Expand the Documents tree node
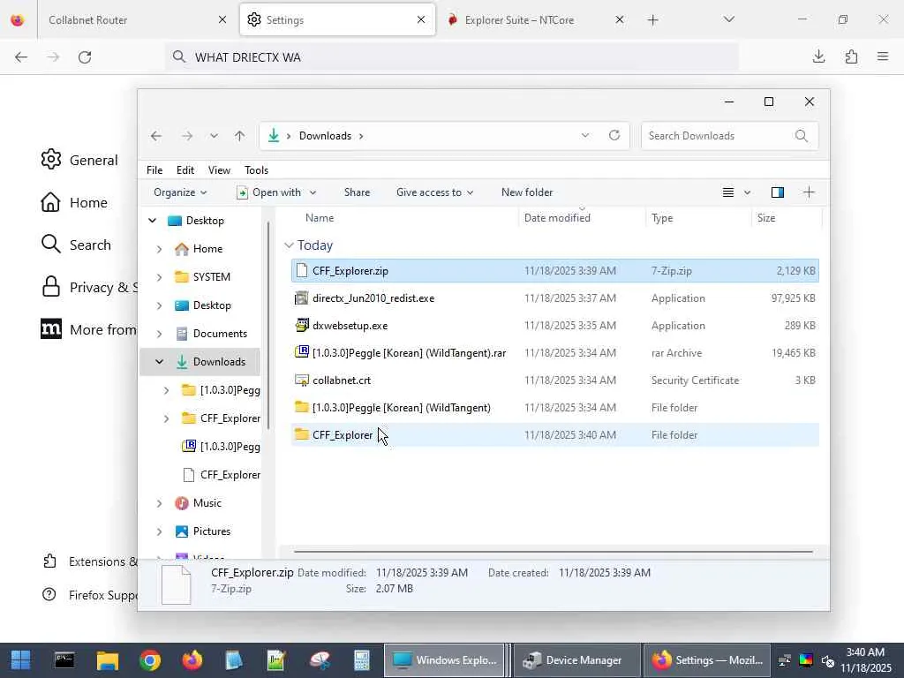This screenshot has height=678, width=904. [159, 334]
